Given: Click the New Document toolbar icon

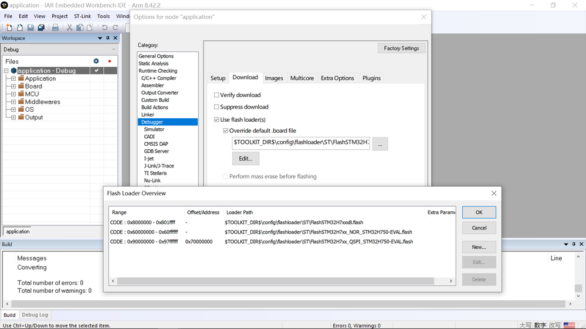Looking at the screenshot, I should pos(9,28).
